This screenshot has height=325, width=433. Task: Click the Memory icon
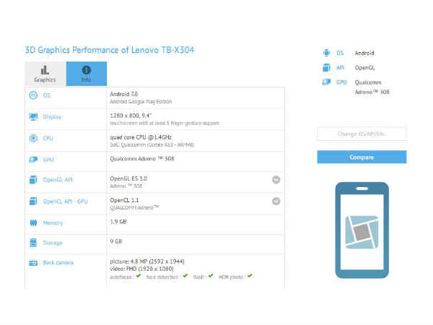tap(33, 222)
